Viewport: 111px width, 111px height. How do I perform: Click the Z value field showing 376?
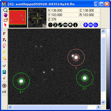[x=73, y=19]
